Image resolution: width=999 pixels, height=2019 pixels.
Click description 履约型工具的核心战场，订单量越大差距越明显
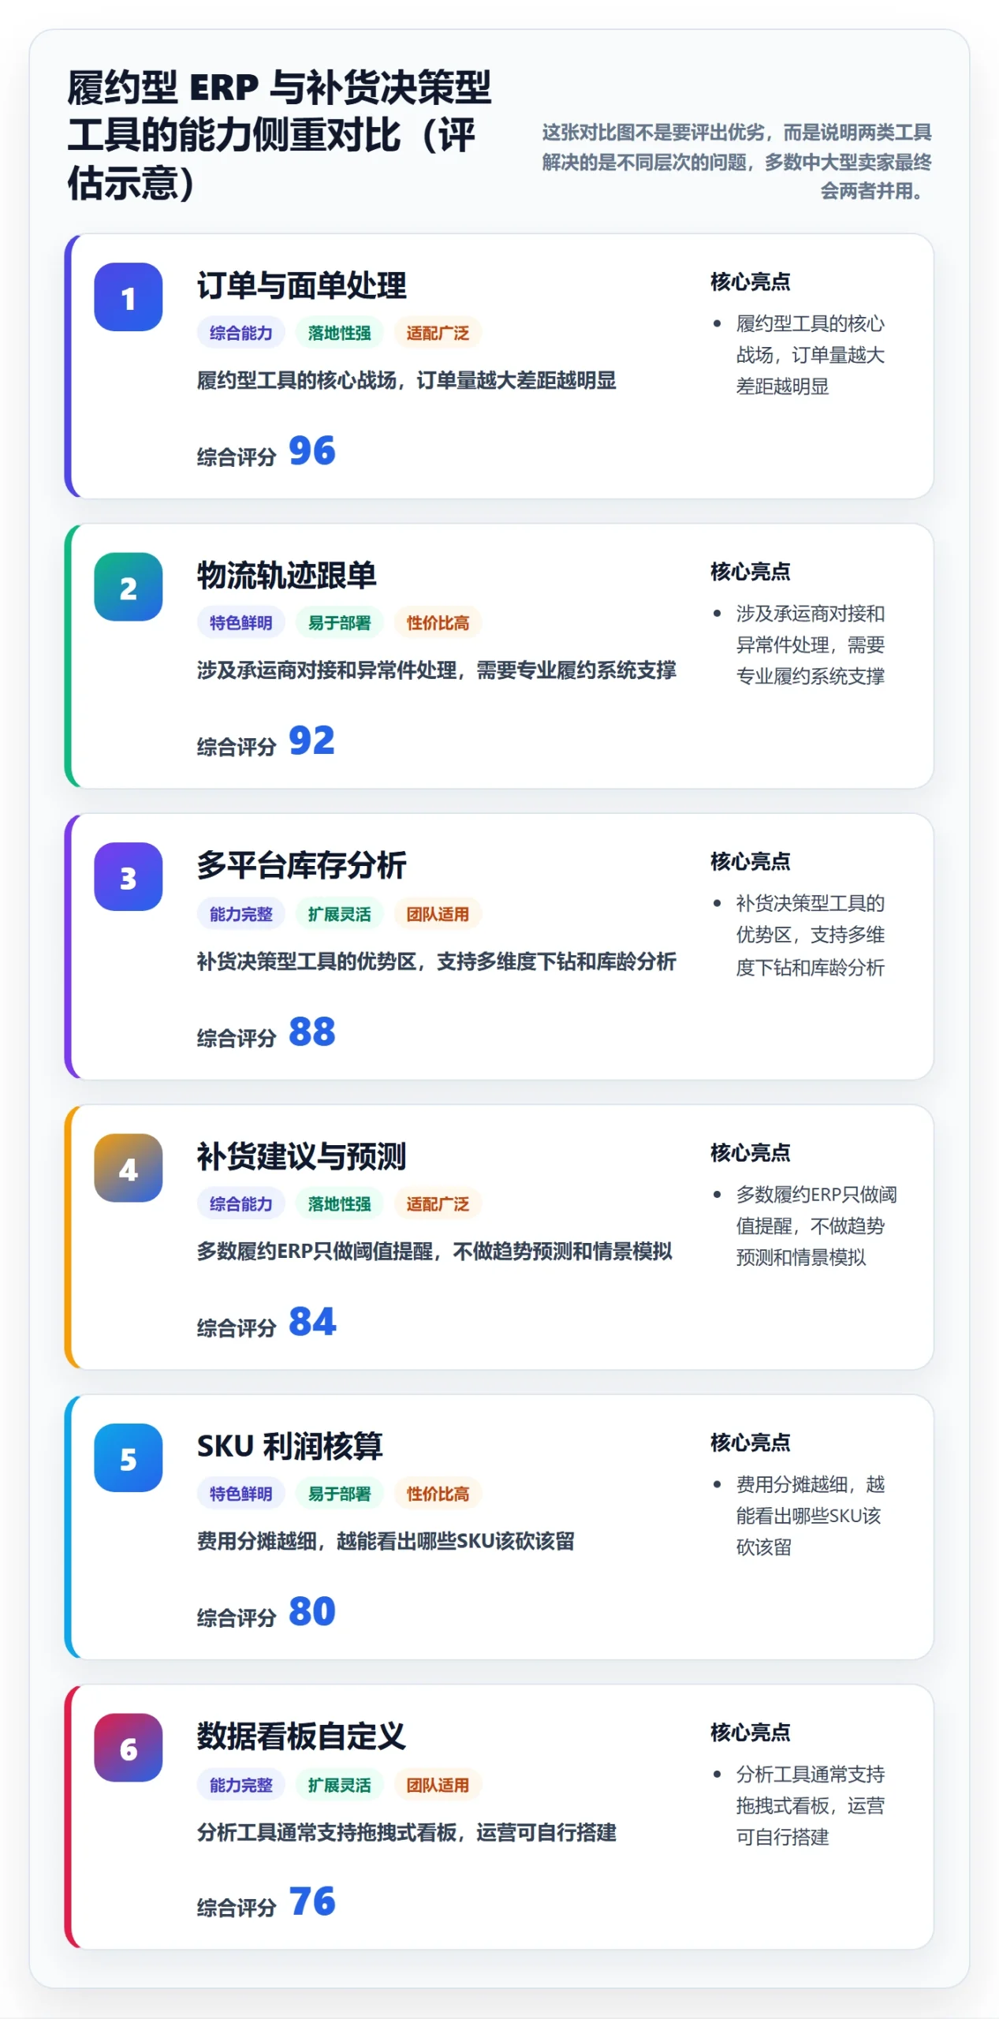tap(406, 380)
